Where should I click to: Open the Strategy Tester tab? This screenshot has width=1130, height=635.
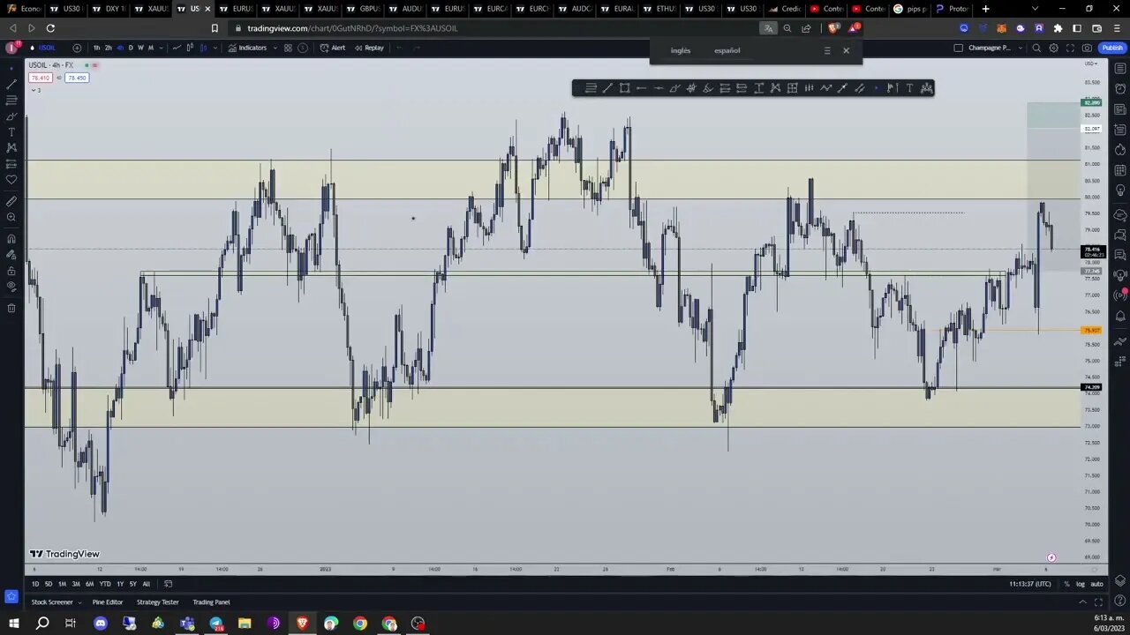click(x=157, y=602)
